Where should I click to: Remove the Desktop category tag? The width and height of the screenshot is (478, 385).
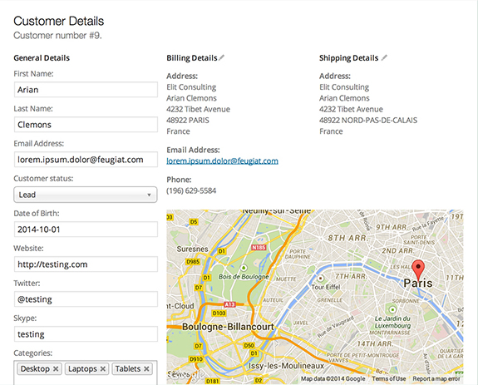click(x=56, y=369)
